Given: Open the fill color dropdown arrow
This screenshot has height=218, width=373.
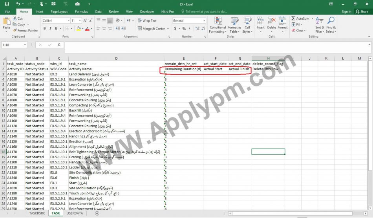Looking at the screenshot, I should (82, 29).
